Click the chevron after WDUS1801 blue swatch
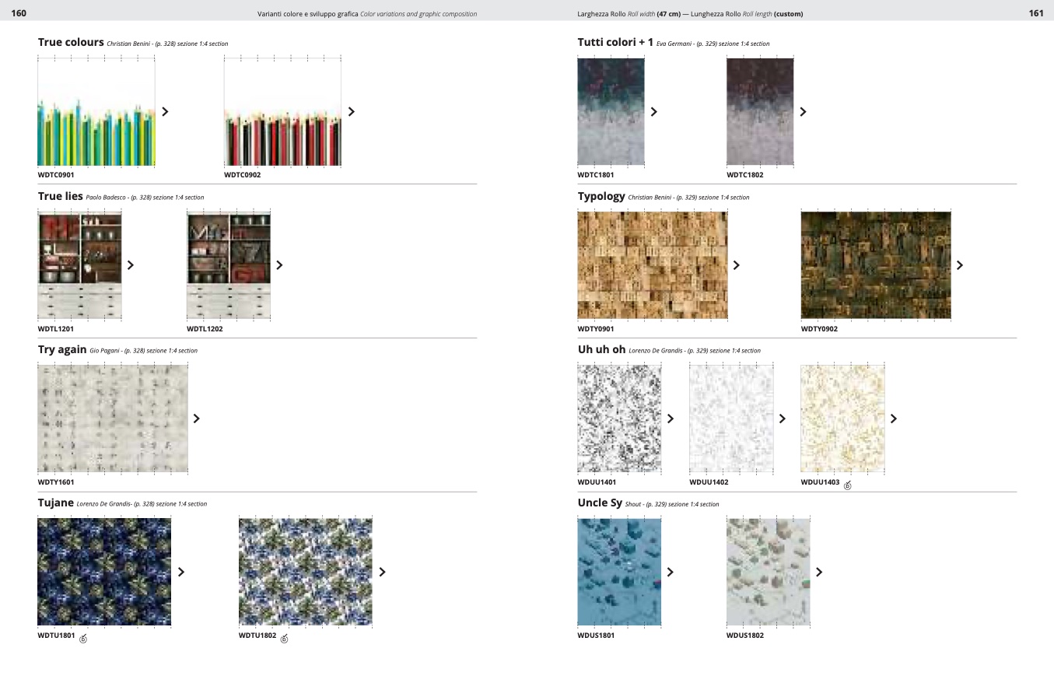 [670, 573]
